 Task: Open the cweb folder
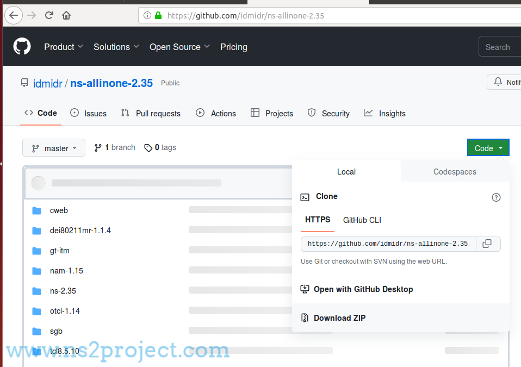[x=59, y=210]
